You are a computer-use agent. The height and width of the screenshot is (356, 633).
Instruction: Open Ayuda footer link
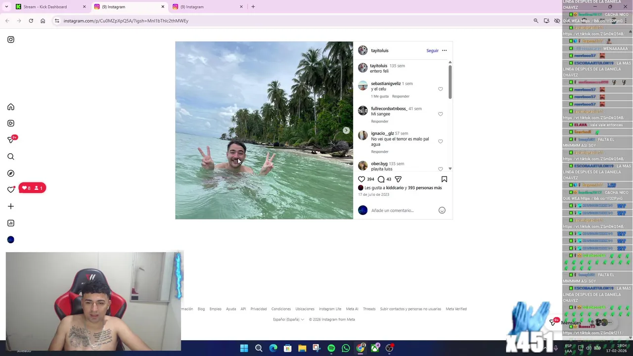pyautogui.click(x=231, y=309)
